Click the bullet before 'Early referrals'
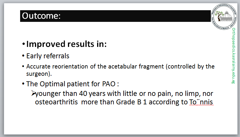Viewport: 240px width, 137px height. click(23, 56)
